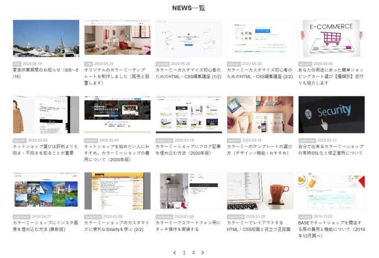Open article スマートフォン用にタッチ操作を実装する
This screenshot has width=379, height=258.
[188, 226]
